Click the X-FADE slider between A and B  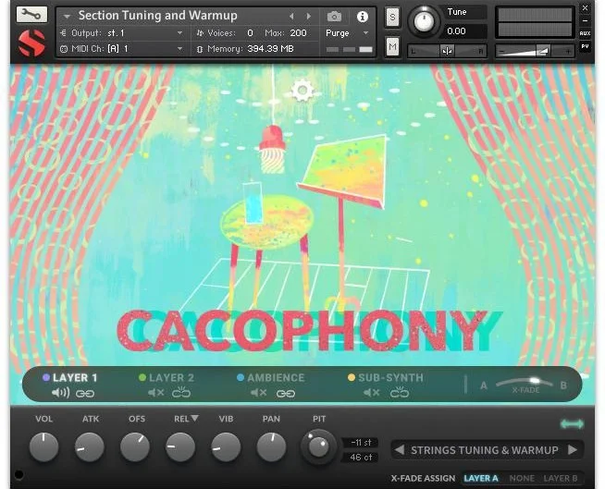[x=524, y=384]
